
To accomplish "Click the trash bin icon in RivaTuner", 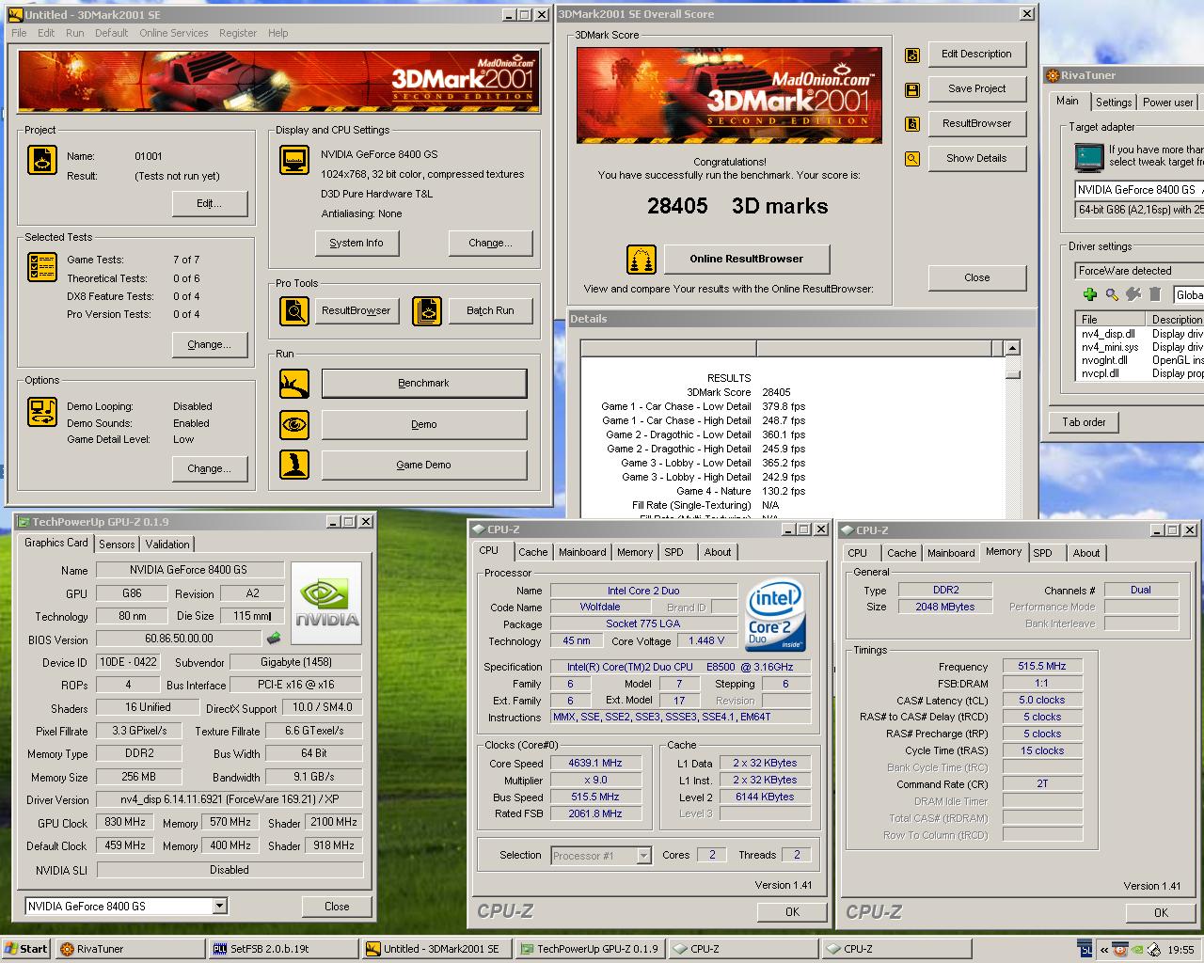I will pos(1156,294).
